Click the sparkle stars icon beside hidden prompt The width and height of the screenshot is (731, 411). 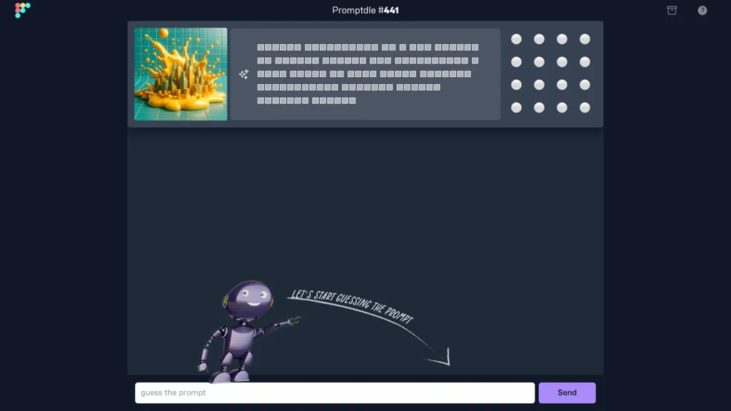click(x=244, y=74)
